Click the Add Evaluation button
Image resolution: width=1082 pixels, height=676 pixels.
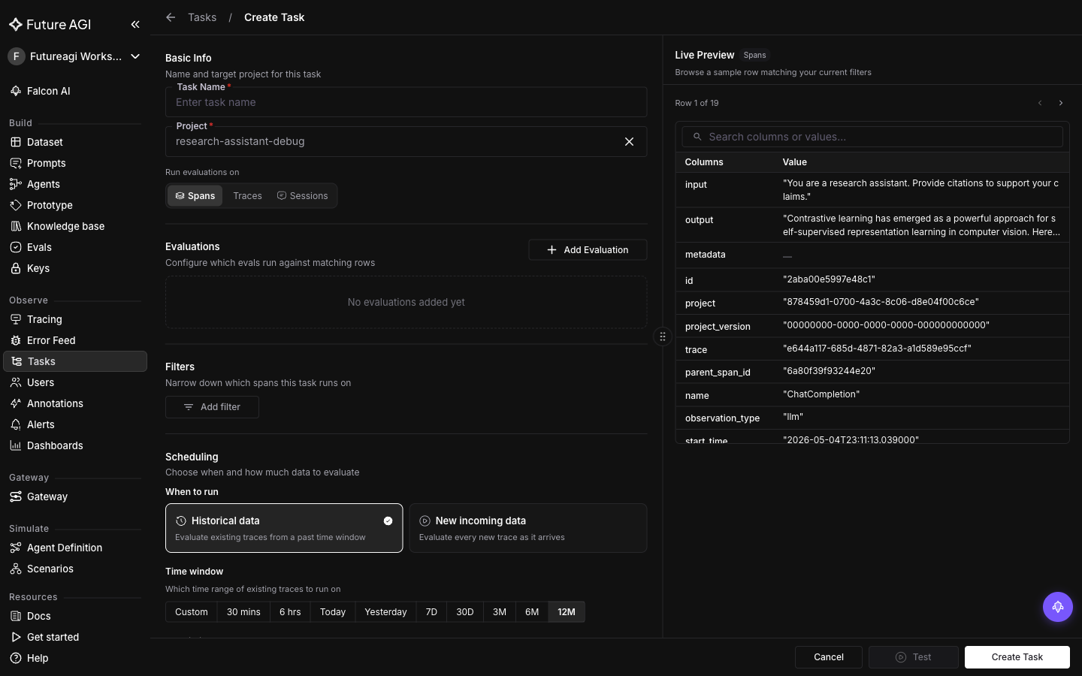click(x=588, y=250)
